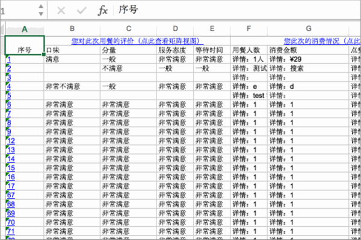Open serial number link 5
This screenshot has width=361, height=240.
(x=9, y=96)
